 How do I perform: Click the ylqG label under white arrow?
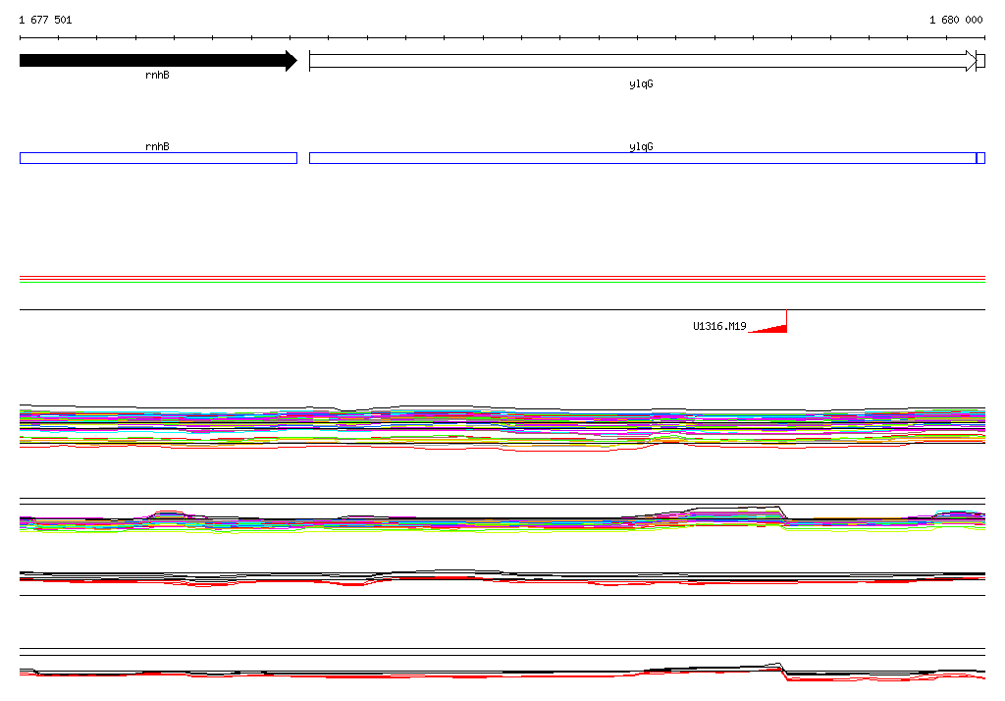641,84
